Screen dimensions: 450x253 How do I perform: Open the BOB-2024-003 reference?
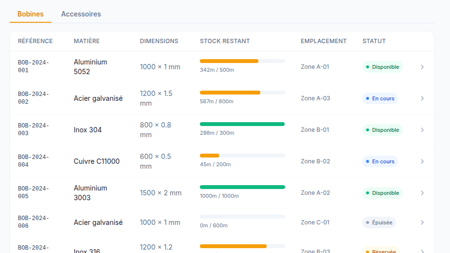pos(33,129)
